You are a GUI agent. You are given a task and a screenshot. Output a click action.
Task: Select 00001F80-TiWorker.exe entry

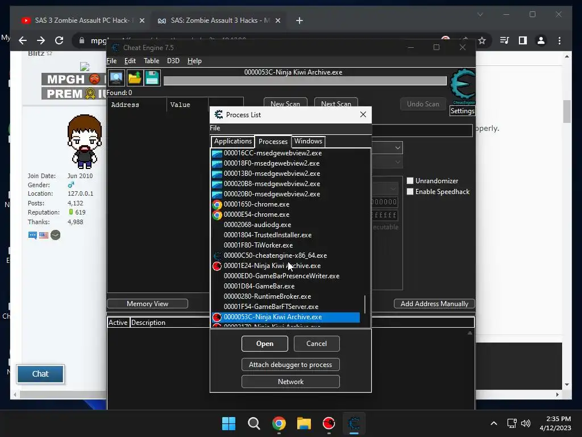(x=258, y=245)
